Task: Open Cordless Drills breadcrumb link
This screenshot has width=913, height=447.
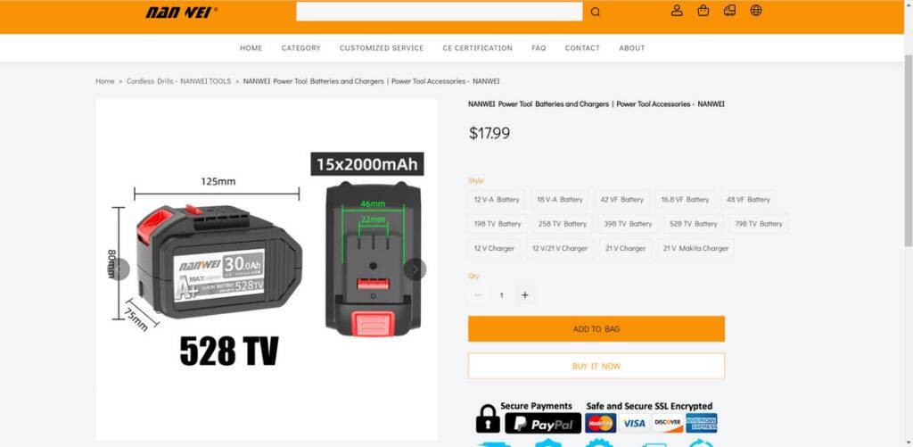Action: [178, 81]
